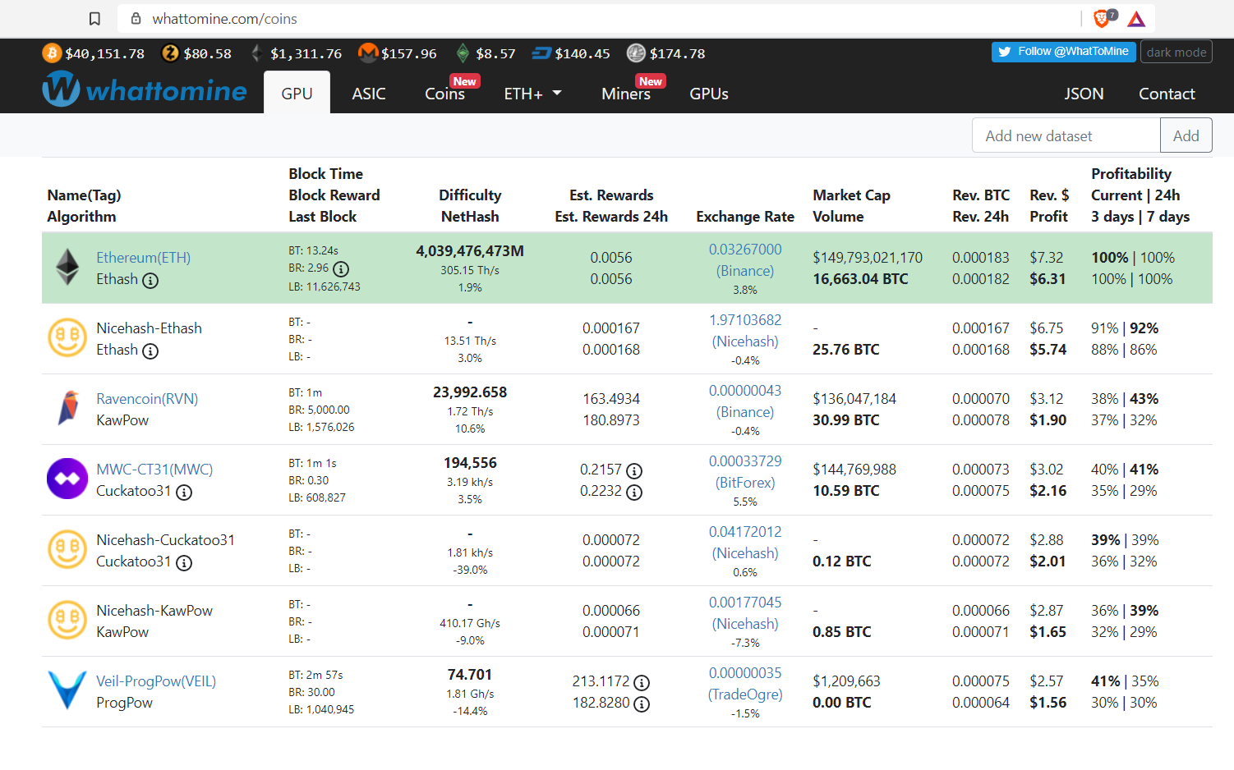The image size is (1234, 770).
Task: Click the MWC purple coin logo
Action: [67, 479]
